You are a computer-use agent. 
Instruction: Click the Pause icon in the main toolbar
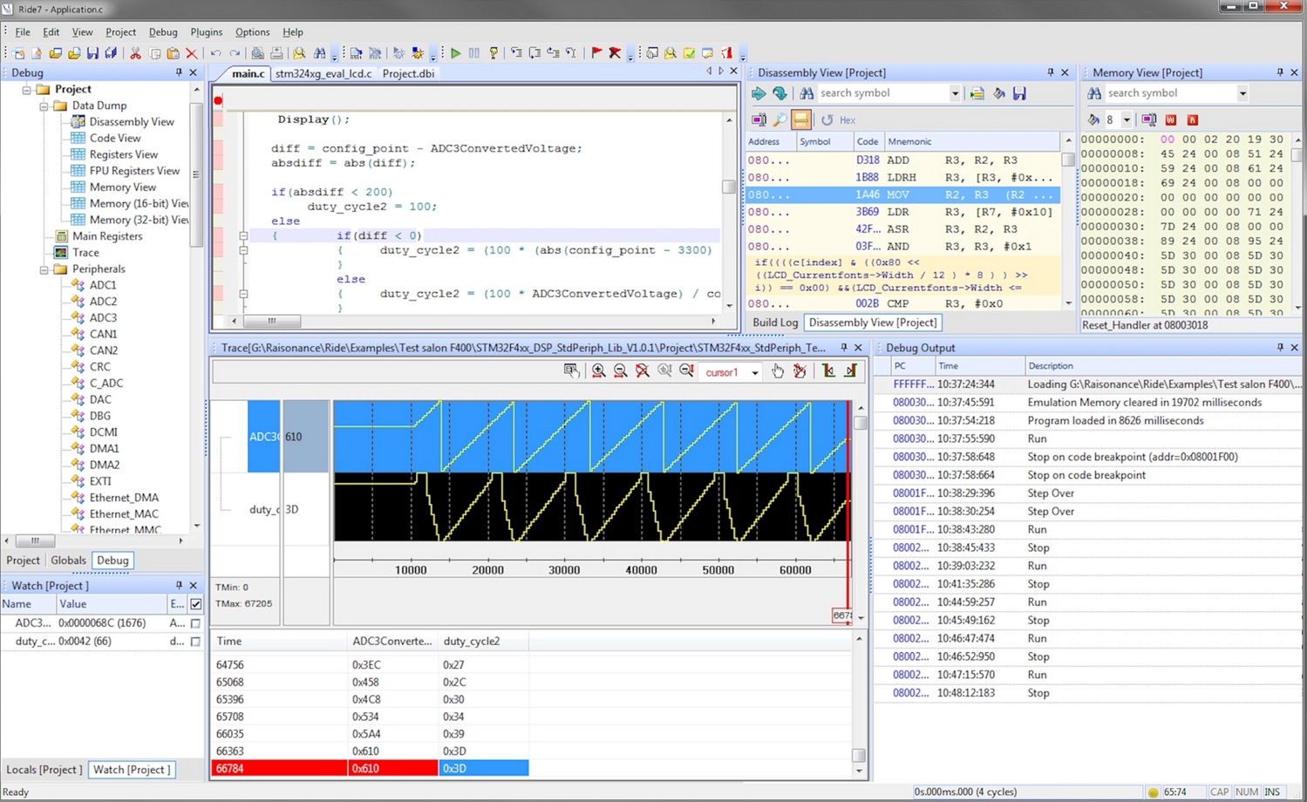[474, 53]
